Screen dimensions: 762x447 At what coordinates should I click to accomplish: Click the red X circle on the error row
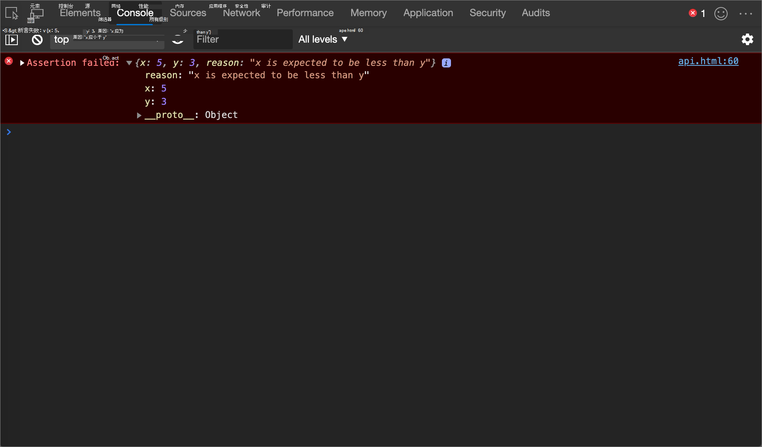9,61
